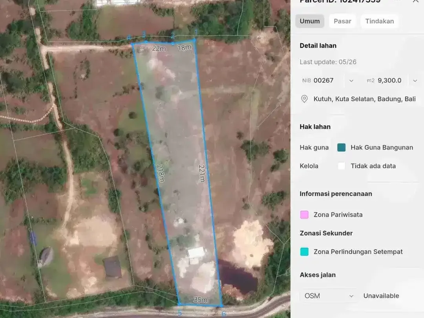Click the Hak Guna Bangunan label
Image resolution: width=424 pixels, height=318 pixels.
pyautogui.click(x=382, y=147)
